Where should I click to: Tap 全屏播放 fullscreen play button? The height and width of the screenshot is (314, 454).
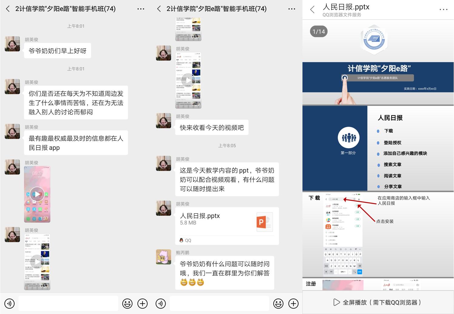377,302
